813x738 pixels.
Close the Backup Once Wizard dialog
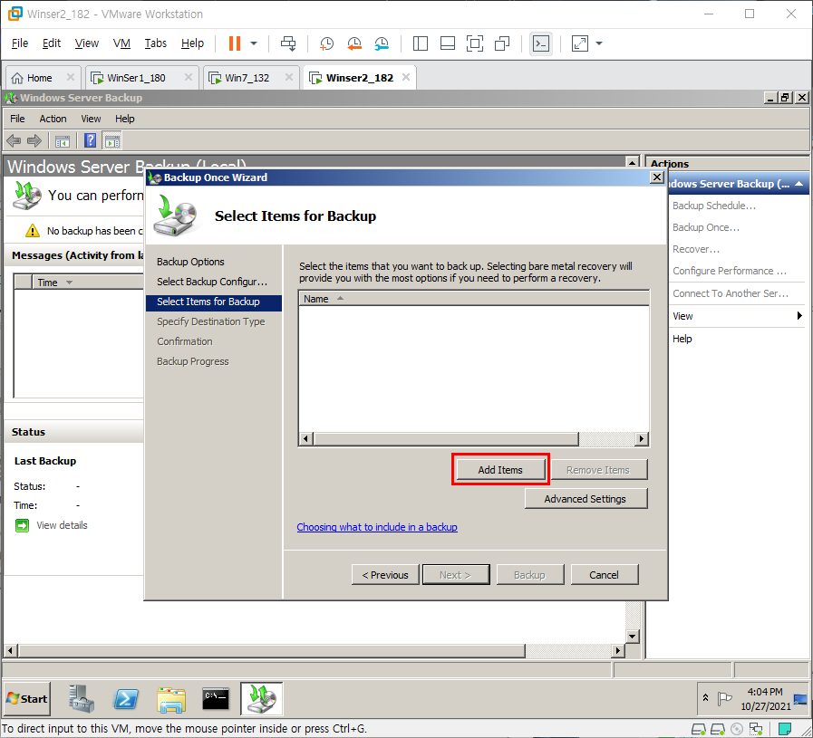(x=657, y=177)
